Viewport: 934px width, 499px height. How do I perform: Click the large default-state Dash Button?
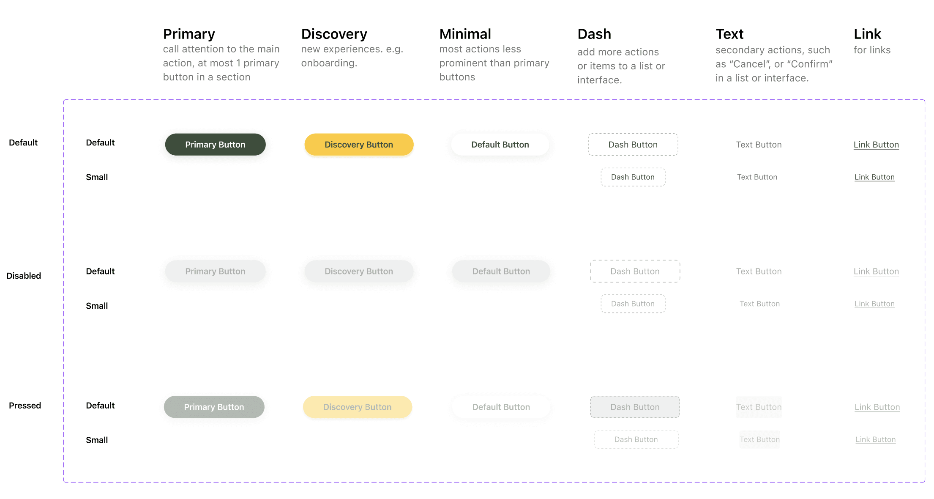point(633,145)
